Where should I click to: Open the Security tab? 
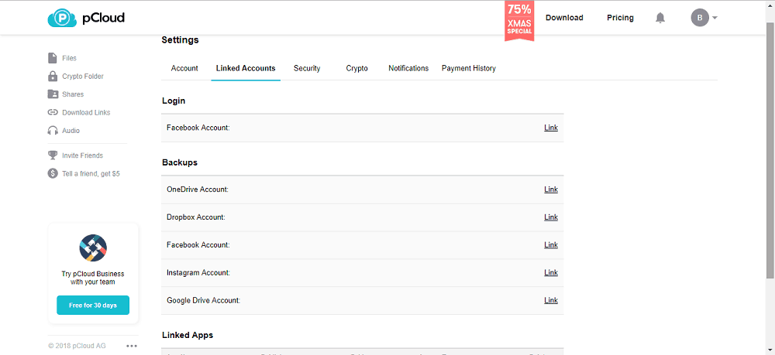(x=307, y=69)
